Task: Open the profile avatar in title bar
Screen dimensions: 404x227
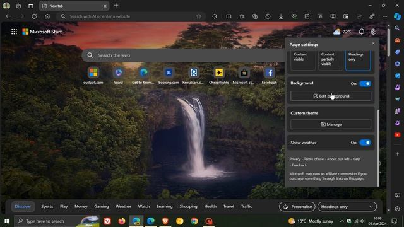Action: pyautogui.click(x=6, y=6)
